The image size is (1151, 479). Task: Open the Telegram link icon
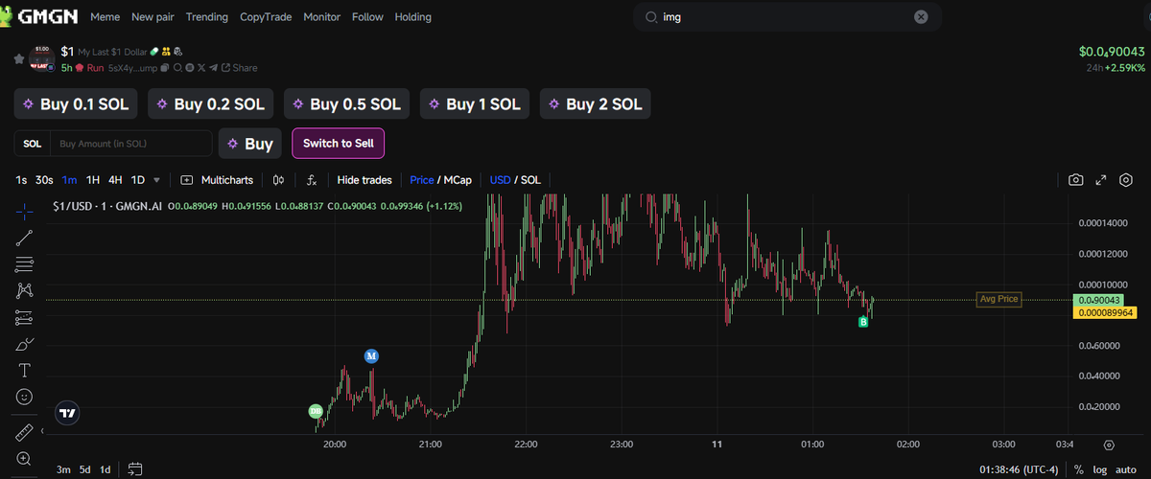[213, 68]
